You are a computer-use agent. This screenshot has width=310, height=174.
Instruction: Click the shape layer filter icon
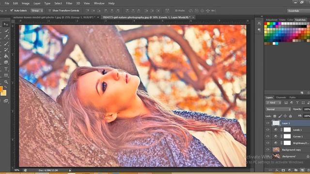[x=303, y=102]
